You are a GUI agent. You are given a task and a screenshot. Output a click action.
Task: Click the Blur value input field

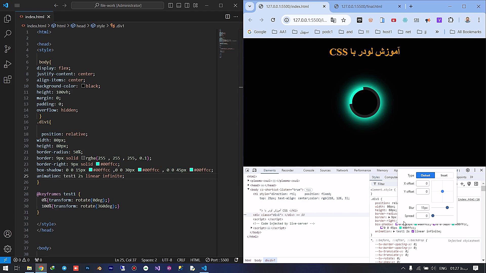click(x=422, y=208)
